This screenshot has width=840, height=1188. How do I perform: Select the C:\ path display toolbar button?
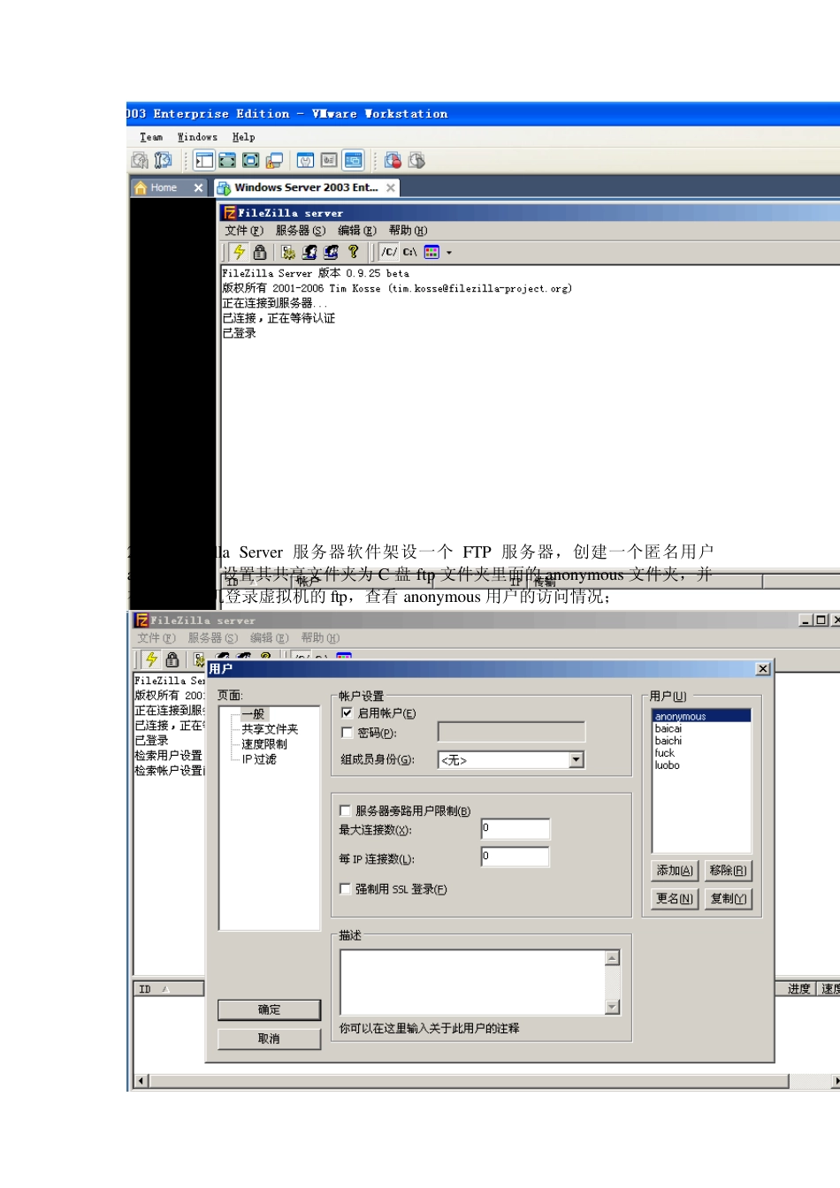click(x=409, y=252)
